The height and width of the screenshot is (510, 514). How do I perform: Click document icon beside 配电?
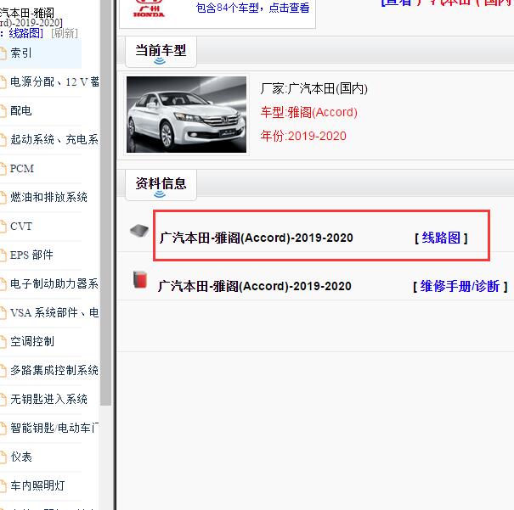pos(3,111)
